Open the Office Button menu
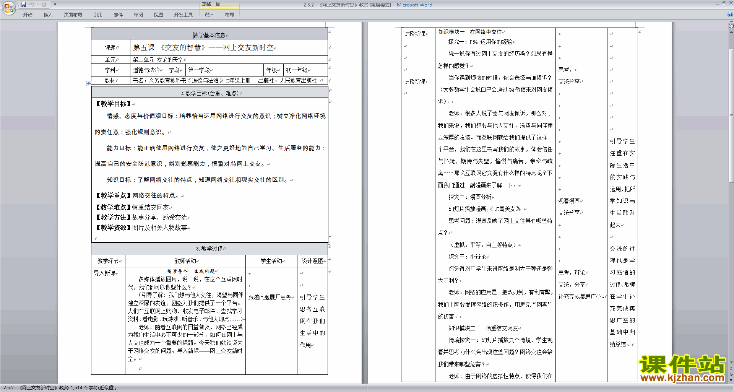The image size is (734, 392). (8, 8)
